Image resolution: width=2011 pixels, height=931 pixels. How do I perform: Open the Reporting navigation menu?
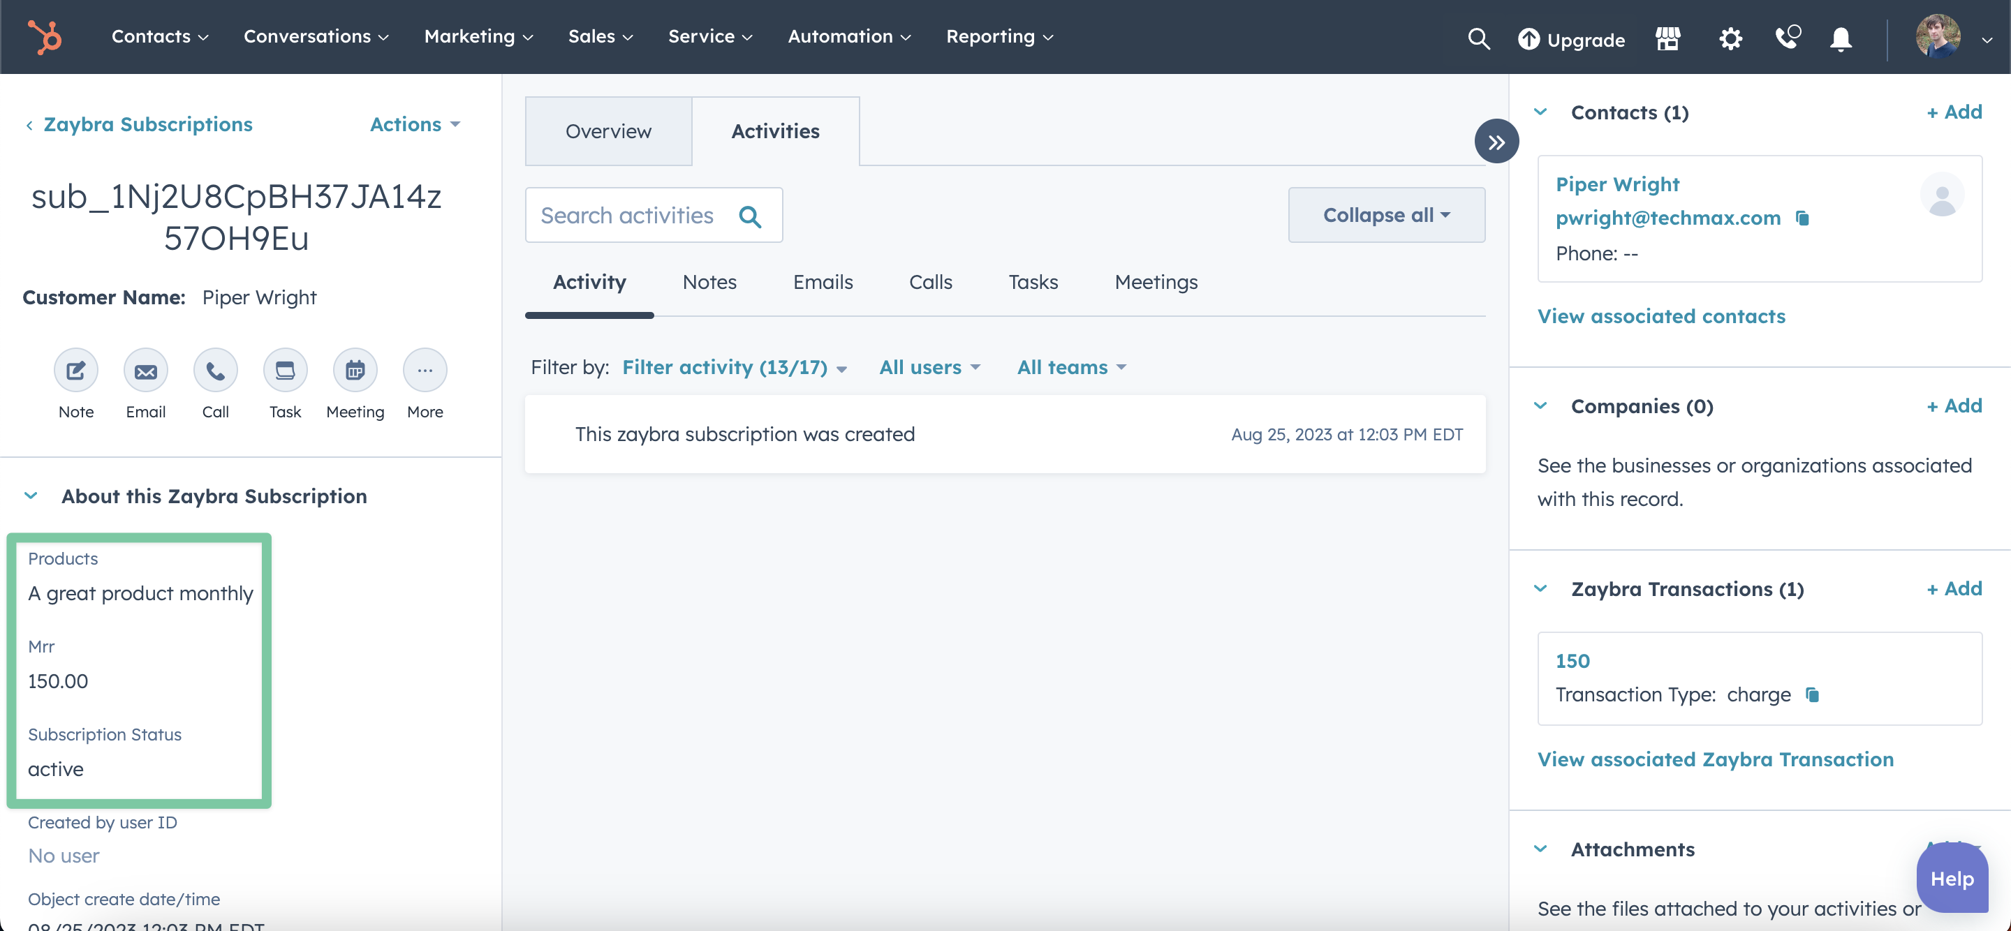(999, 37)
